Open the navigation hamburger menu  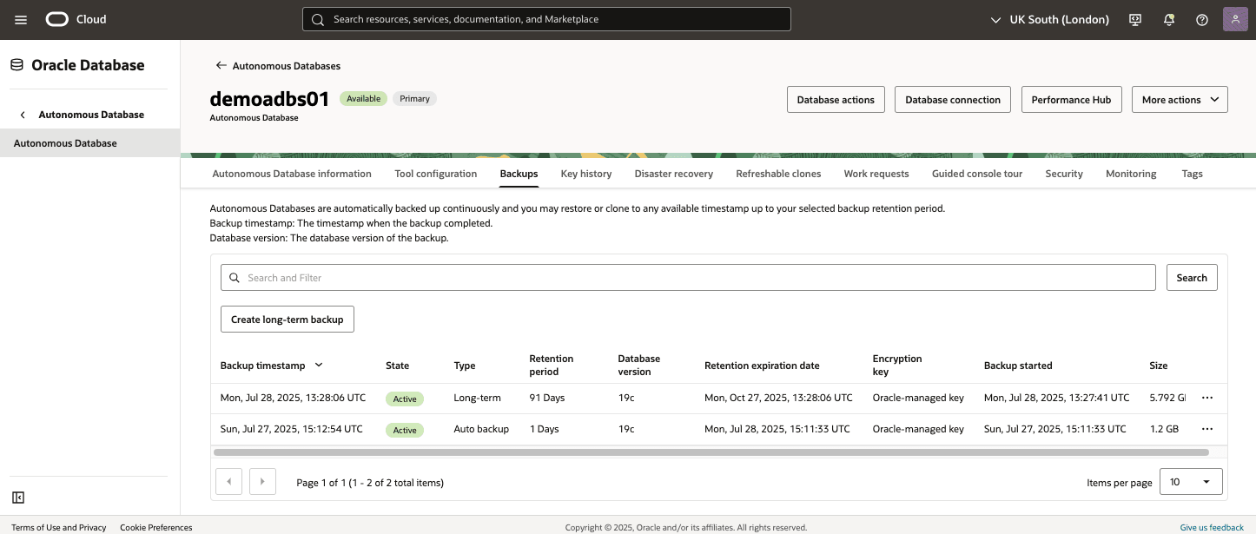tap(21, 19)
